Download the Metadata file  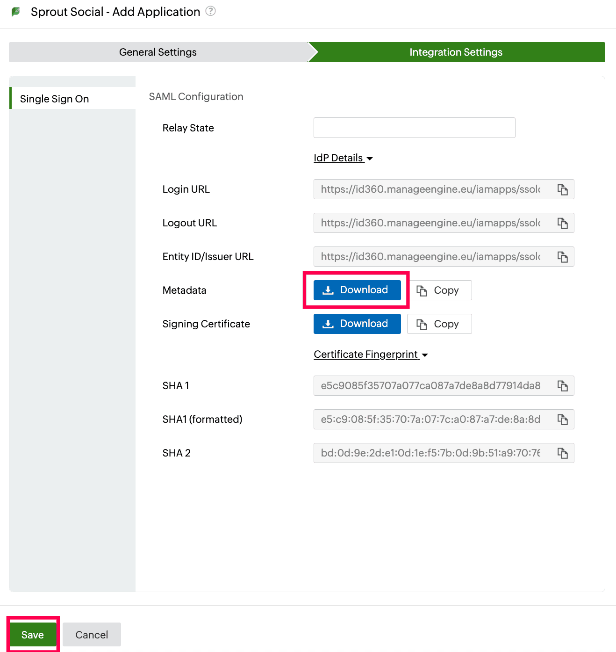357,290
